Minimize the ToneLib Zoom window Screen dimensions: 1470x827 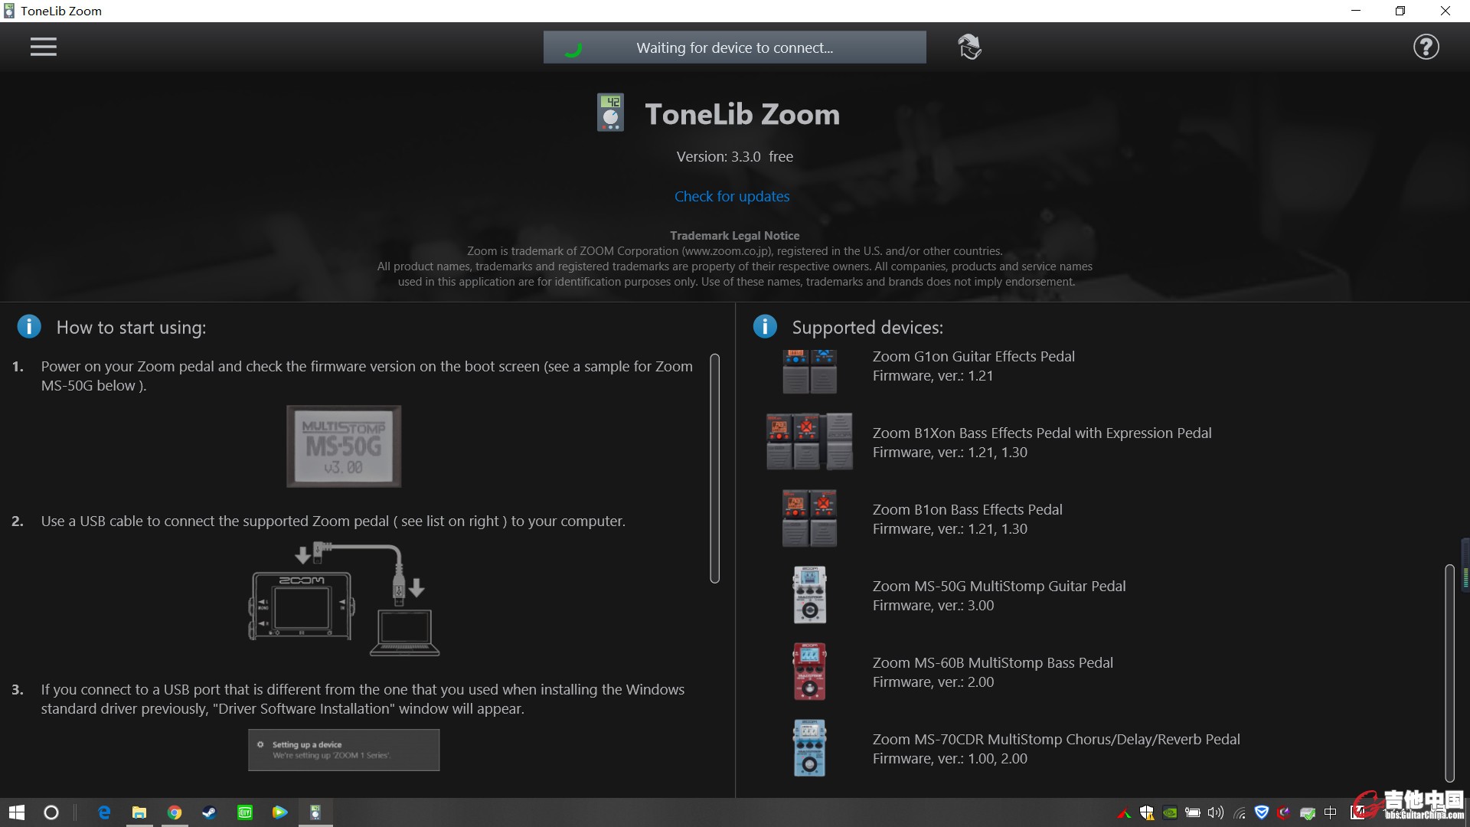click(x=1356, y=11)
